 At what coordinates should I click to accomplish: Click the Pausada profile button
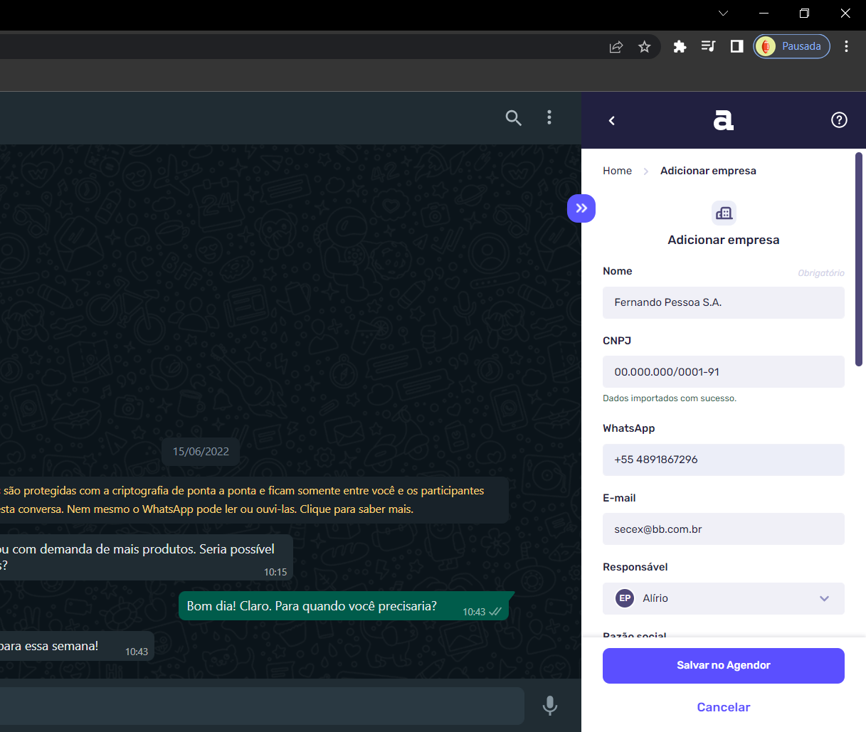[x=791, y=46]
